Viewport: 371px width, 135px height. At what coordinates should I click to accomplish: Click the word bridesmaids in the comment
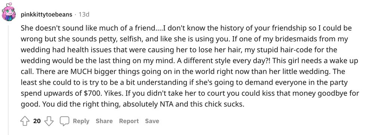pos(300,39)
